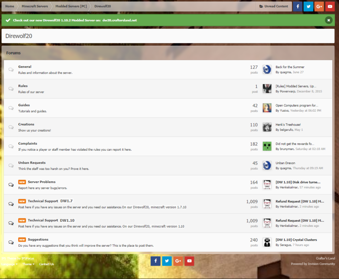
Task: Open Twitter icon in footer
Action: coord(167,261)
